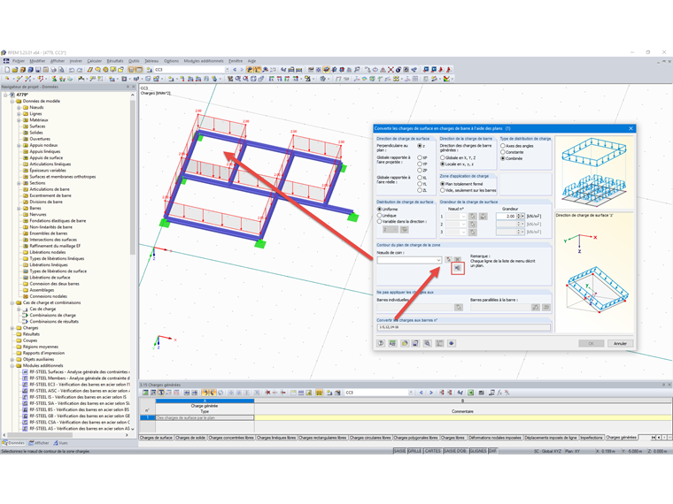Viewport: 673px width, 504px height.
Task: Increase the Grandeur 2.00 value with the up stepper
Action: pos(519,215)
